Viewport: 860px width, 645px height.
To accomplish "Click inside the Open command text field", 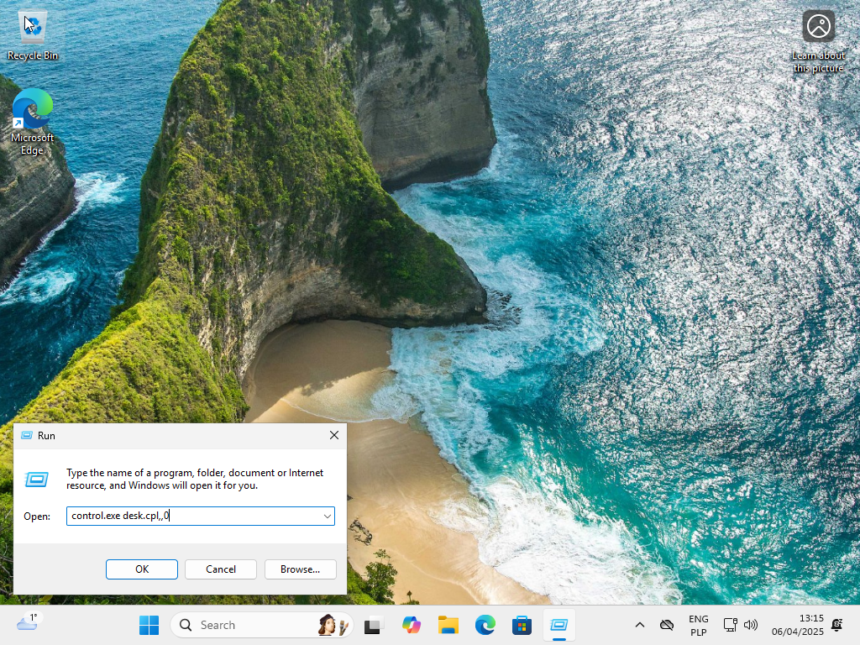I will click(193, 516).
